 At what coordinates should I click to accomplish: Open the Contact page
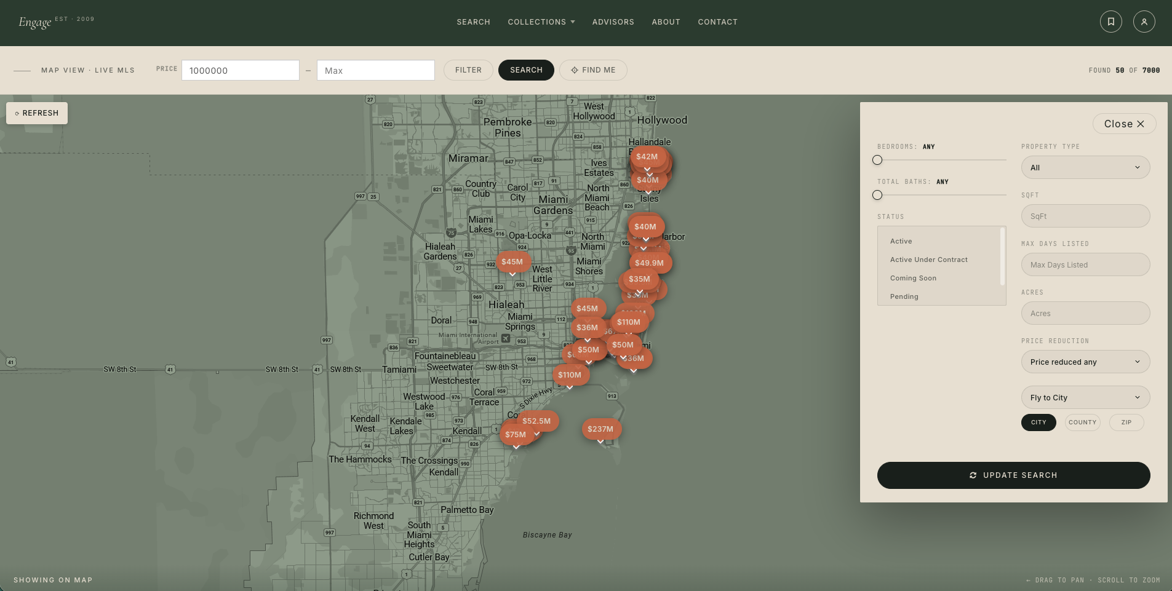tap(717, 22)
